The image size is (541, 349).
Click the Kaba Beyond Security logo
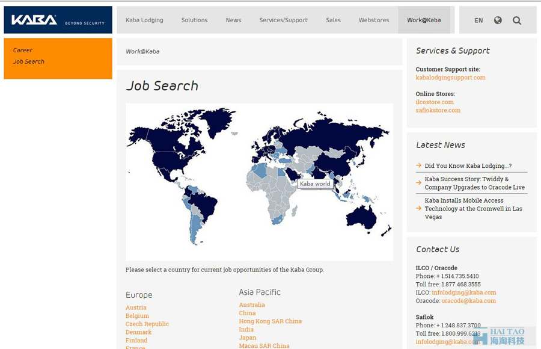coord(58,20)
